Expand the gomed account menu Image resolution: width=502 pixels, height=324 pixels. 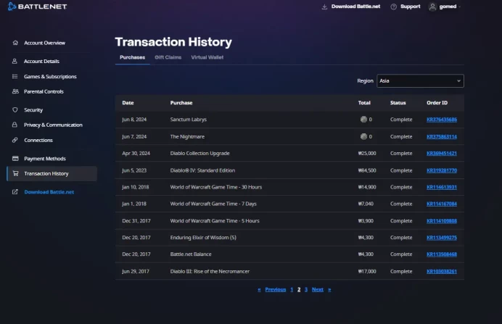pos(445,7)
